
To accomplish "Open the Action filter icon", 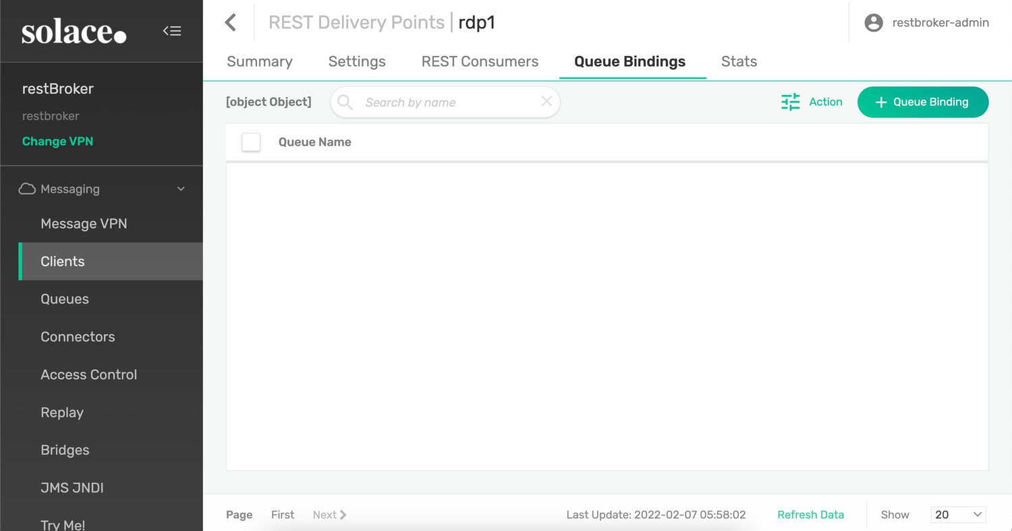I will point(790,102).
